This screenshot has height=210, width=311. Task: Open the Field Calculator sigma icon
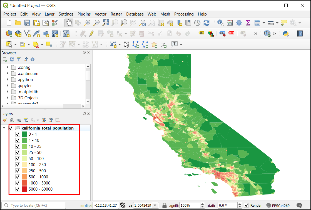(x=248, y=23)
